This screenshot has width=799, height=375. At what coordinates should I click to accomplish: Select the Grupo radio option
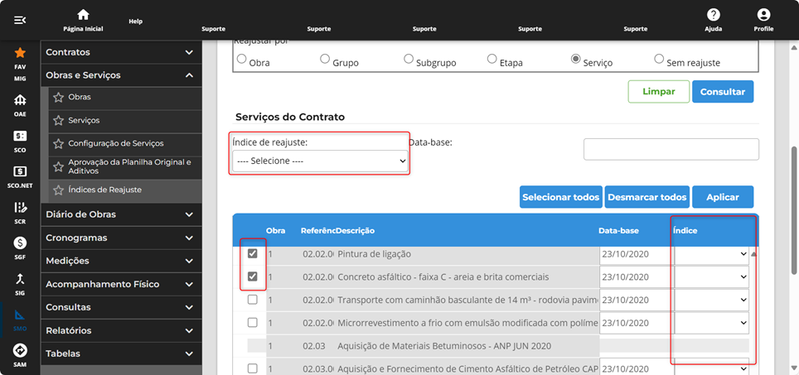click(x=325, y=59)
